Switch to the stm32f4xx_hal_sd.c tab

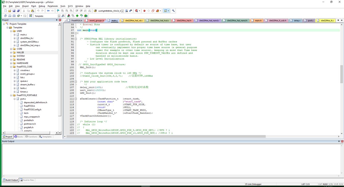click(132, 20)
